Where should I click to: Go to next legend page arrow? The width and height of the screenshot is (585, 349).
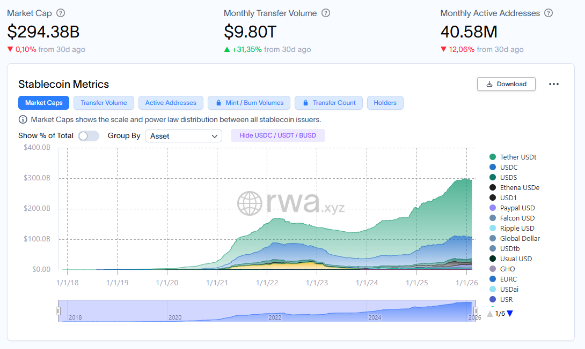point(510,314)
